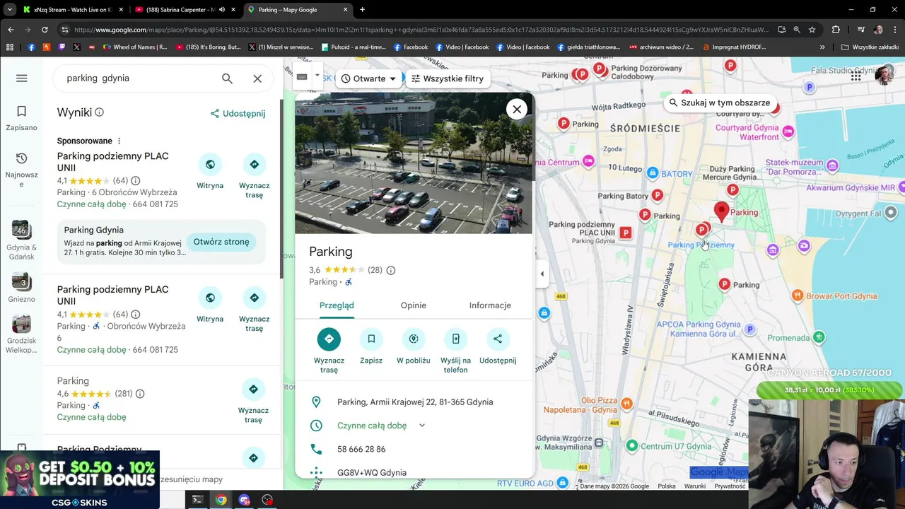The width and height of the screenshot is (905, 509).
Task: Collapse the side panel arrow on map
Action: pos(542,274)
